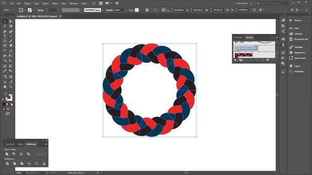Select the Column Graph tool

point(11,76)
